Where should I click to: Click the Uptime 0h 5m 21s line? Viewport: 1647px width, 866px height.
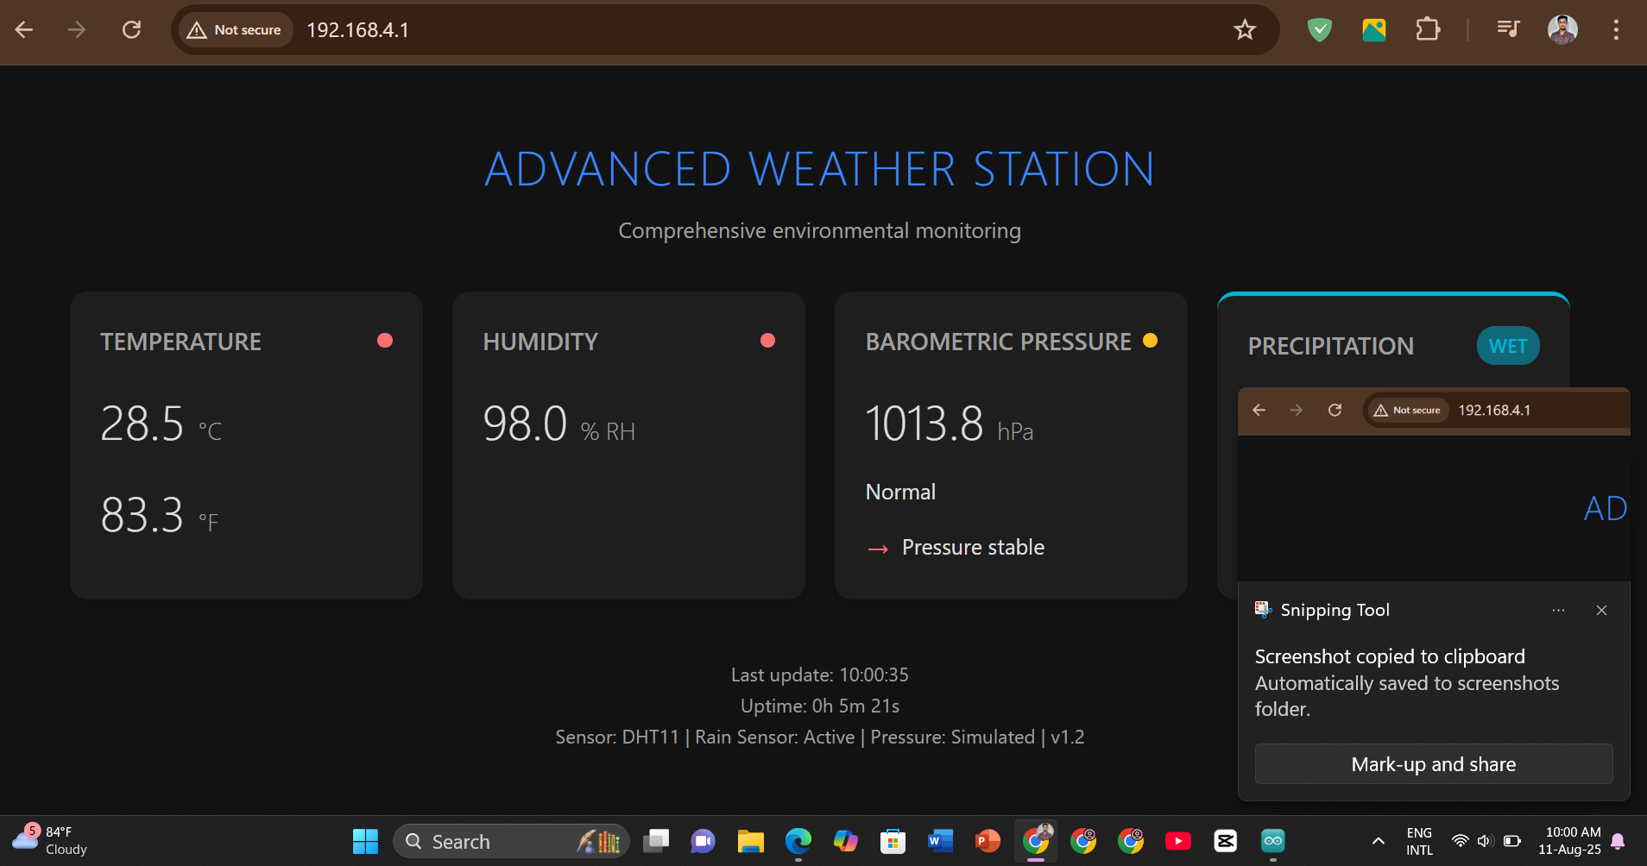(820, 706)
